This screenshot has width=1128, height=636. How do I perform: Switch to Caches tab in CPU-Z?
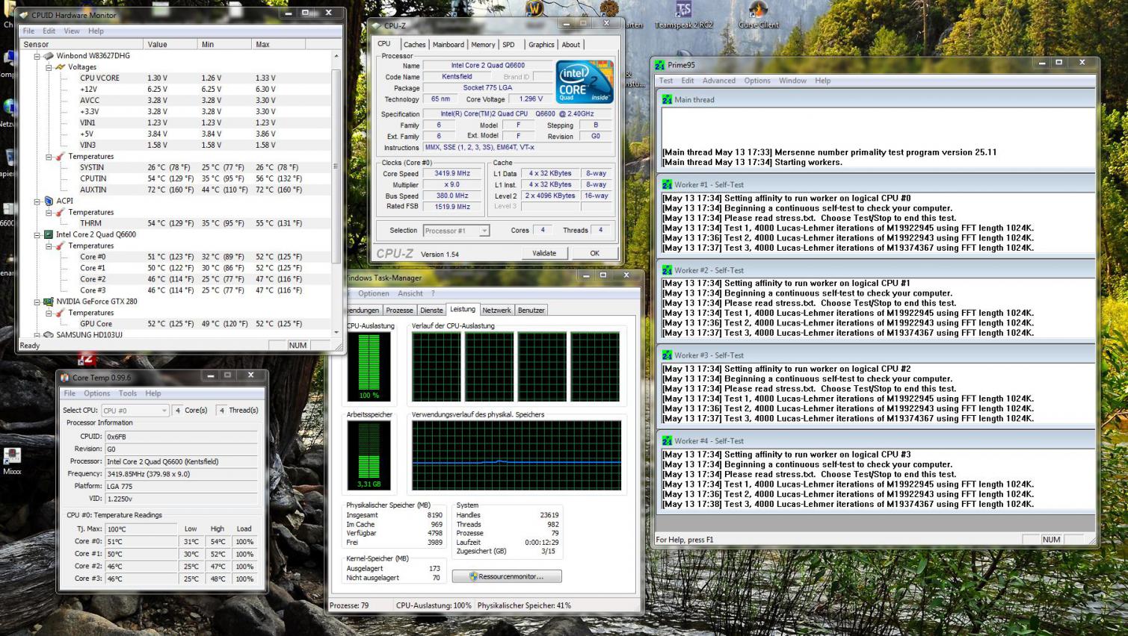tap(414, 45)
